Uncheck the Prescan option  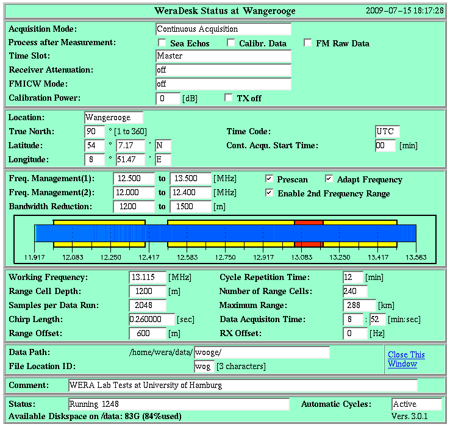coord(269,179)
